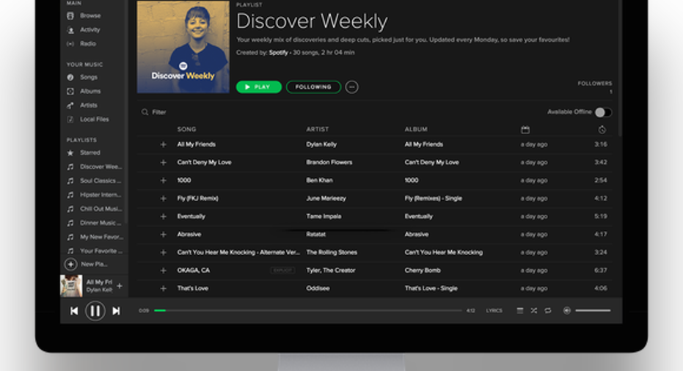The width and height of the screenshot is (683, 371).
Task: Add Fly (FKJ Remix) with plus icon
Action: 164,198
